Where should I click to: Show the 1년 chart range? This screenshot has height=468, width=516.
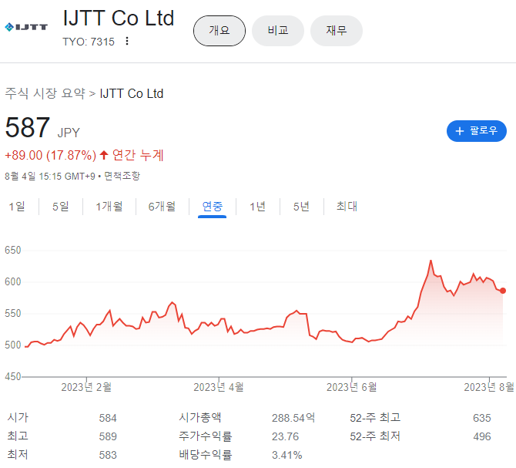257,207
